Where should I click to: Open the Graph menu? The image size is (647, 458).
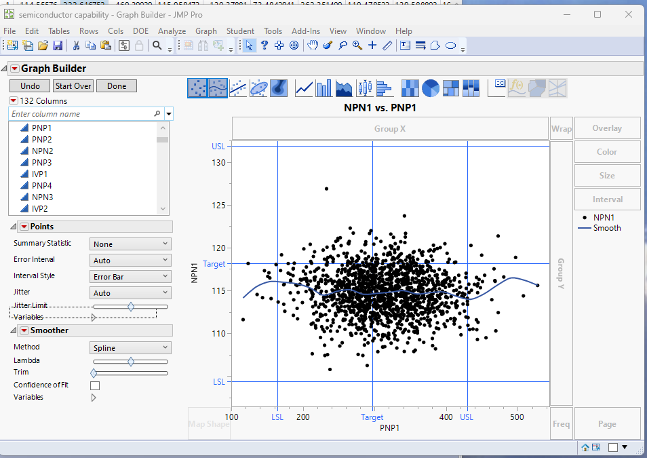point(205,31)
